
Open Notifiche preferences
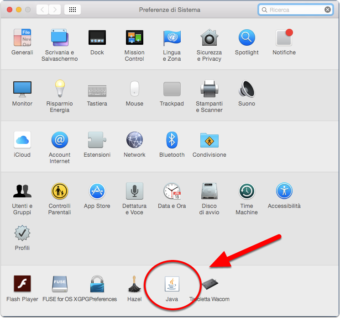(284, 37)
